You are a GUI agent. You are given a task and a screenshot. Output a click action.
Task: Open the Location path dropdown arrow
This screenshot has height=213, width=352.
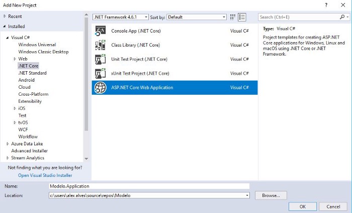pos(247,195)
